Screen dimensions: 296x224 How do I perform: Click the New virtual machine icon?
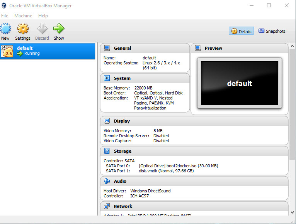point(5,29)
